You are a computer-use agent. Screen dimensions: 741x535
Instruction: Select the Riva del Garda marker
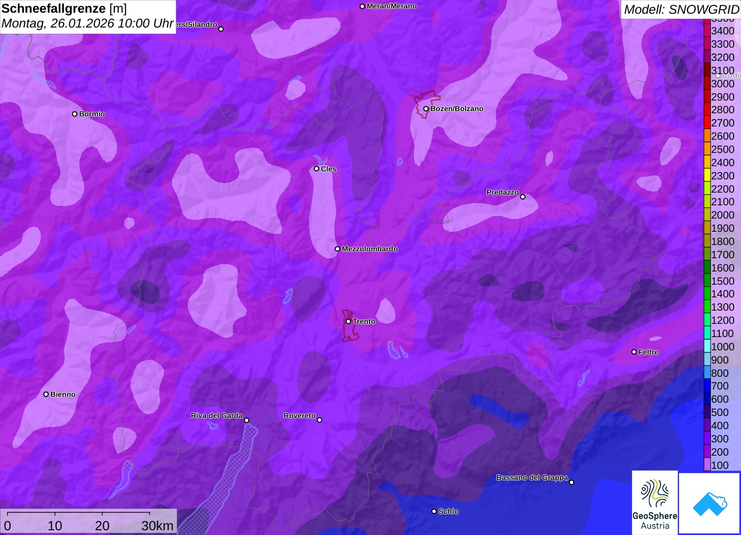(247, 420)
